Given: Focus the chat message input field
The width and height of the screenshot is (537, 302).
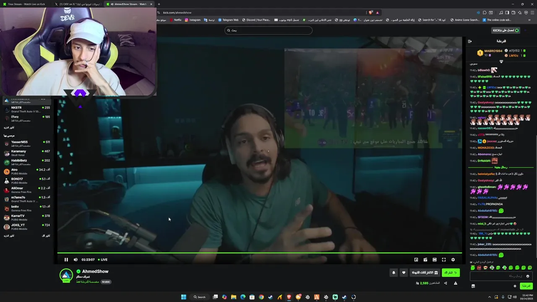Looking at the screenshot, I should 501,276.
